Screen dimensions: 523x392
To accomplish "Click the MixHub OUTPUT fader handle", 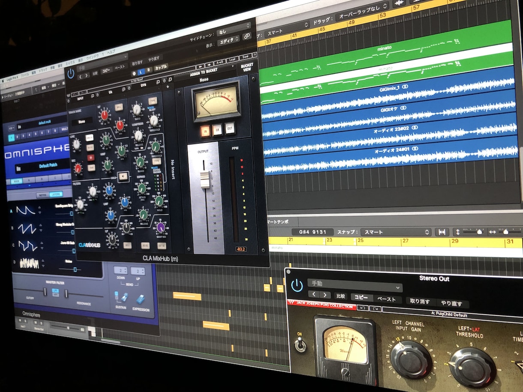I will [x=205, y=180].
